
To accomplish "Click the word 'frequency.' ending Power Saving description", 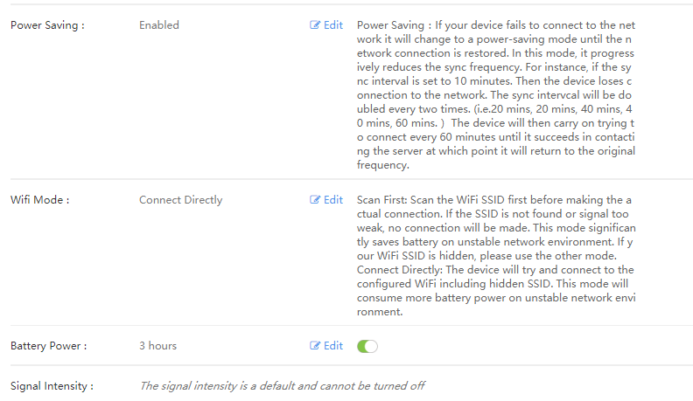I will pos(383,165).
